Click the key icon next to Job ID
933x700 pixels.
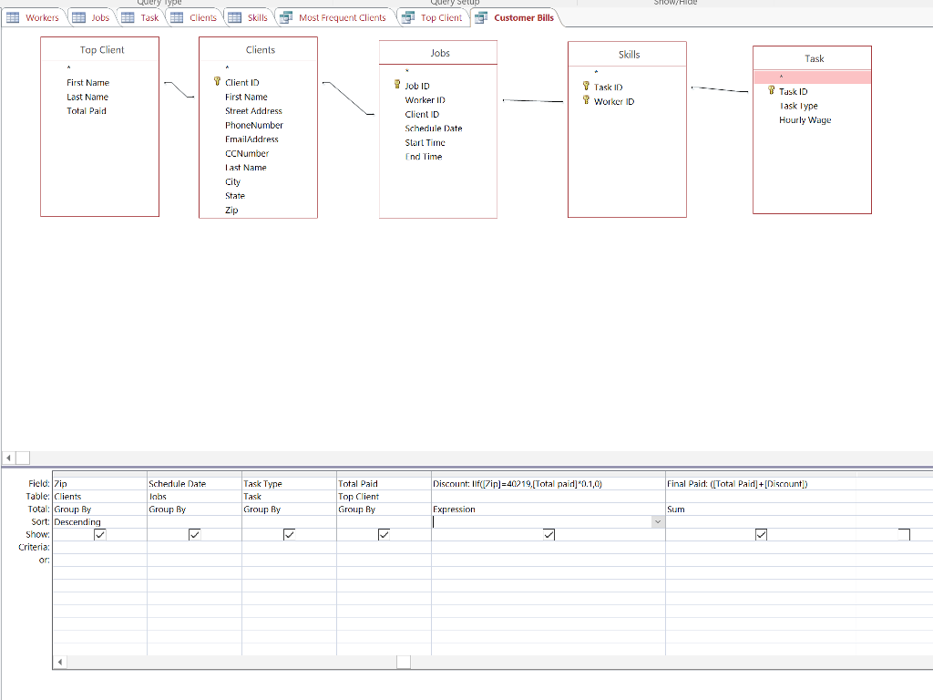click(397, 85)
